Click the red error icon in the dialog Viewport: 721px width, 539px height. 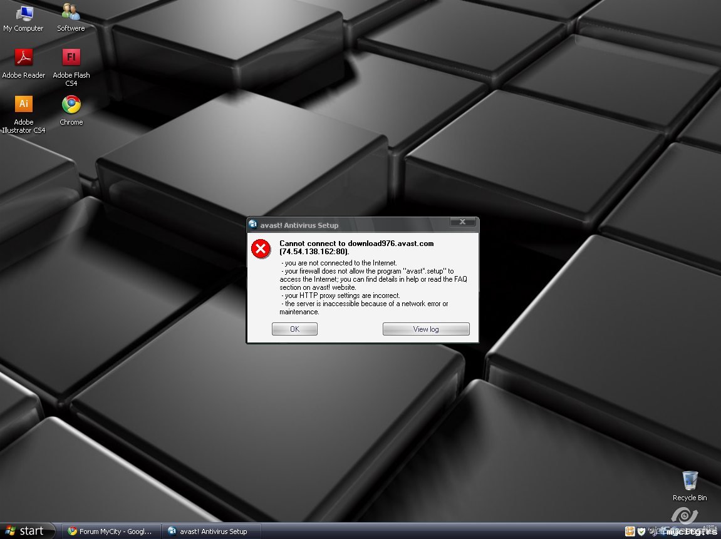(261, 249)
